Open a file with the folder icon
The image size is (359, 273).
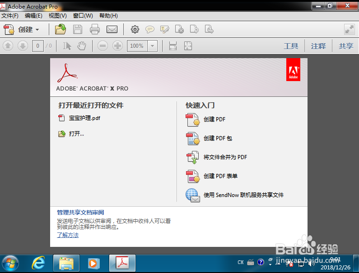[61, 29]
